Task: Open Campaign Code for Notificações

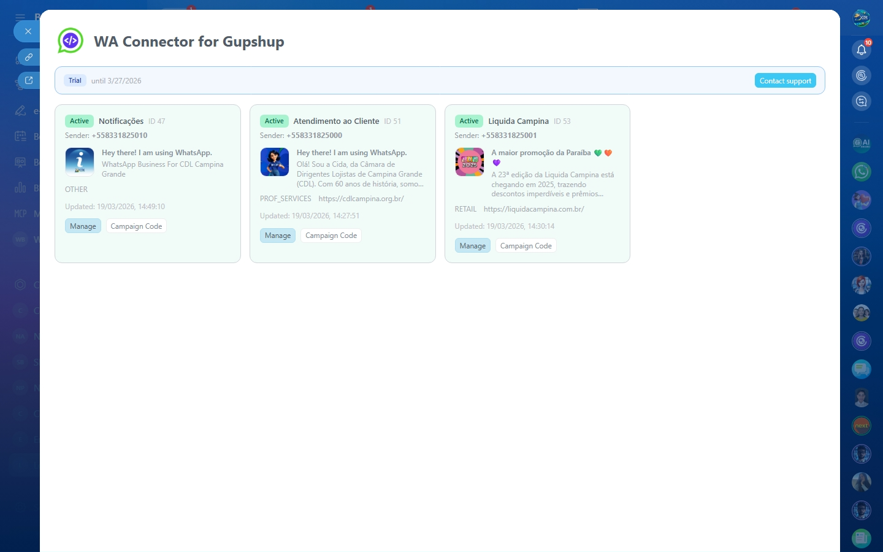Action: (136, 226)
